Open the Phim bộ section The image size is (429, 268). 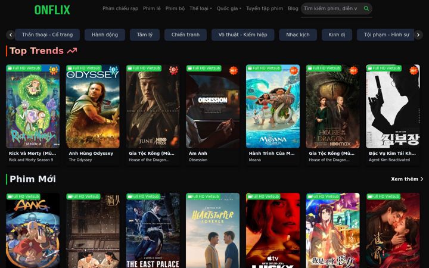coord(175,8)
